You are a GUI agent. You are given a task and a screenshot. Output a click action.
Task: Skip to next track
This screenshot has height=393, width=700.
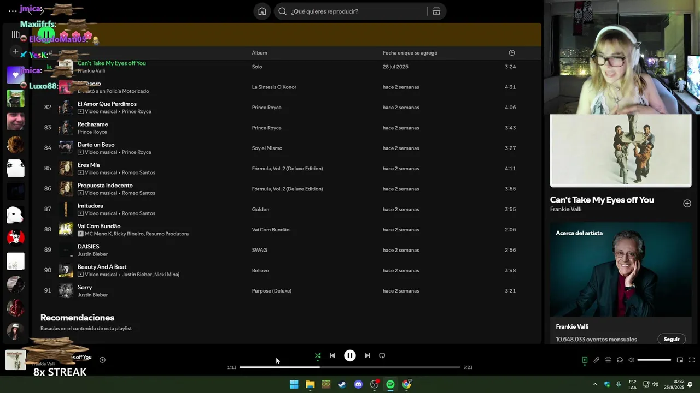(x=367, y=355)
